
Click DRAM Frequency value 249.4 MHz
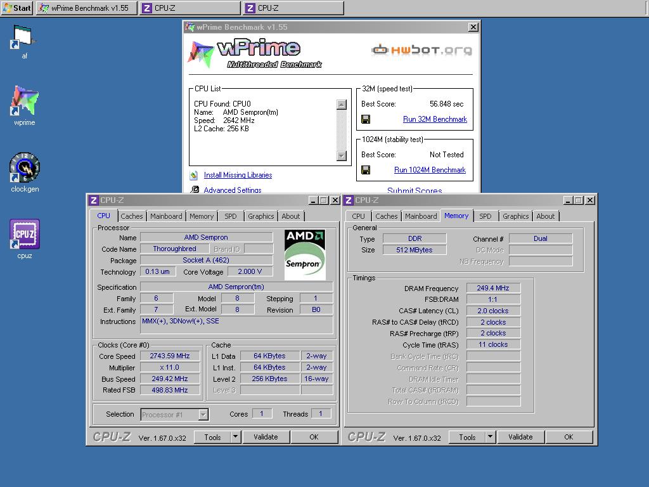(x=493, y=289)
